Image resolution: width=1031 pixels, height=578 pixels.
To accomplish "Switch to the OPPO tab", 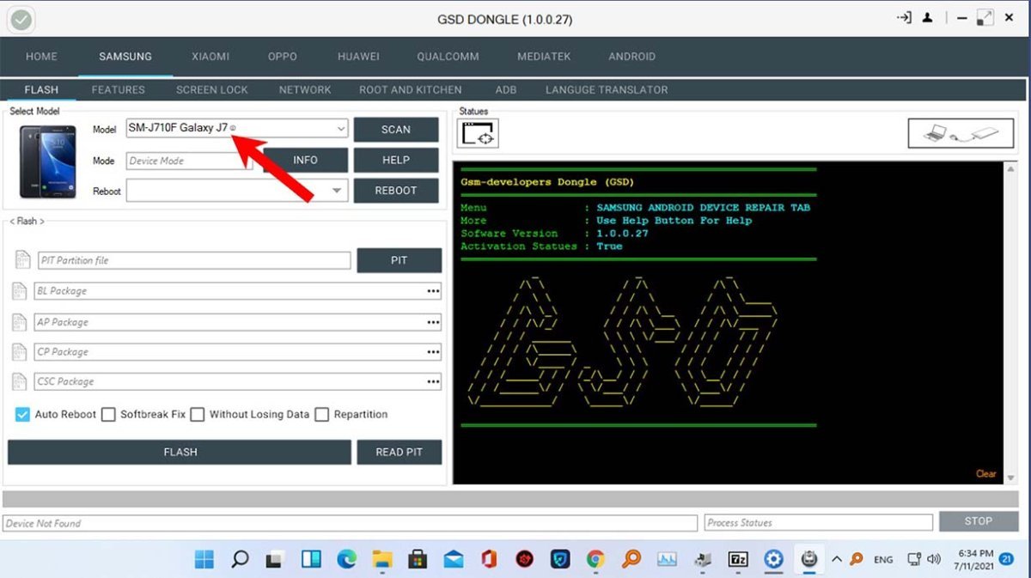I will coord(283,57).
